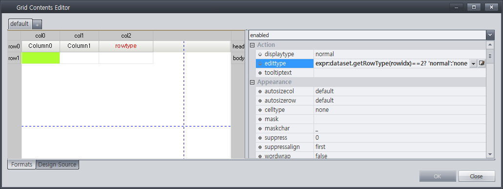Select the col0 column header
The height and width of the screenshot is (189, 503).
41,36
